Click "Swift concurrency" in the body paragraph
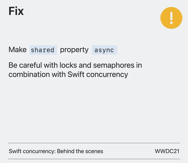 click(98, 75)
